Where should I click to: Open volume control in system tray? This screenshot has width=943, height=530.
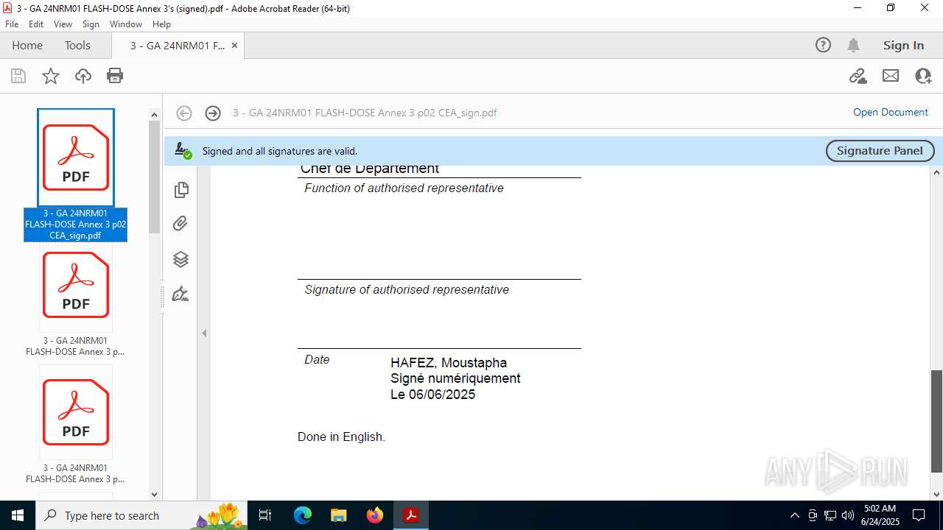coord(848,515)
